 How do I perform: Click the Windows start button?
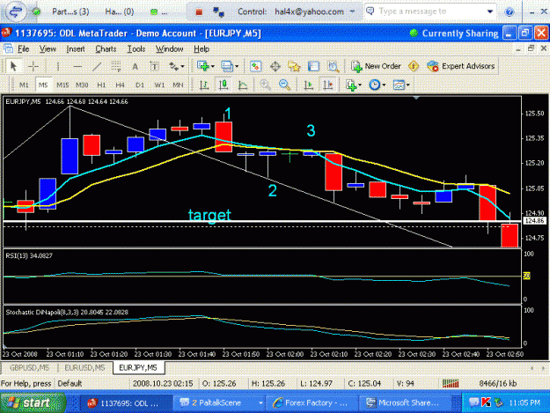click(x=33, y=402)
